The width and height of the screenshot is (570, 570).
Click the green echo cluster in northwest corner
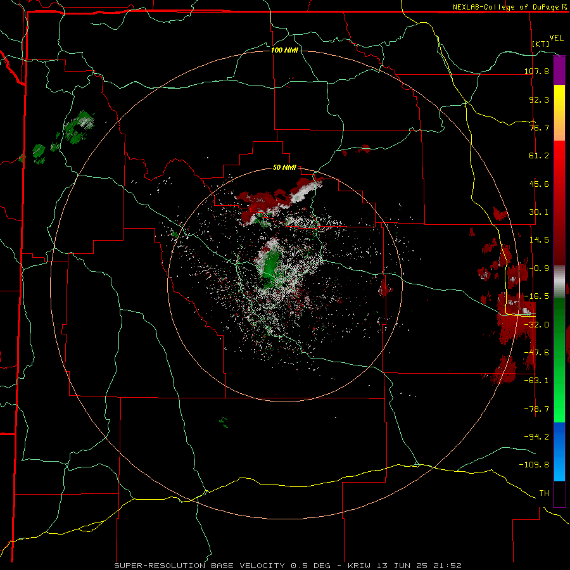pos(78,128)
